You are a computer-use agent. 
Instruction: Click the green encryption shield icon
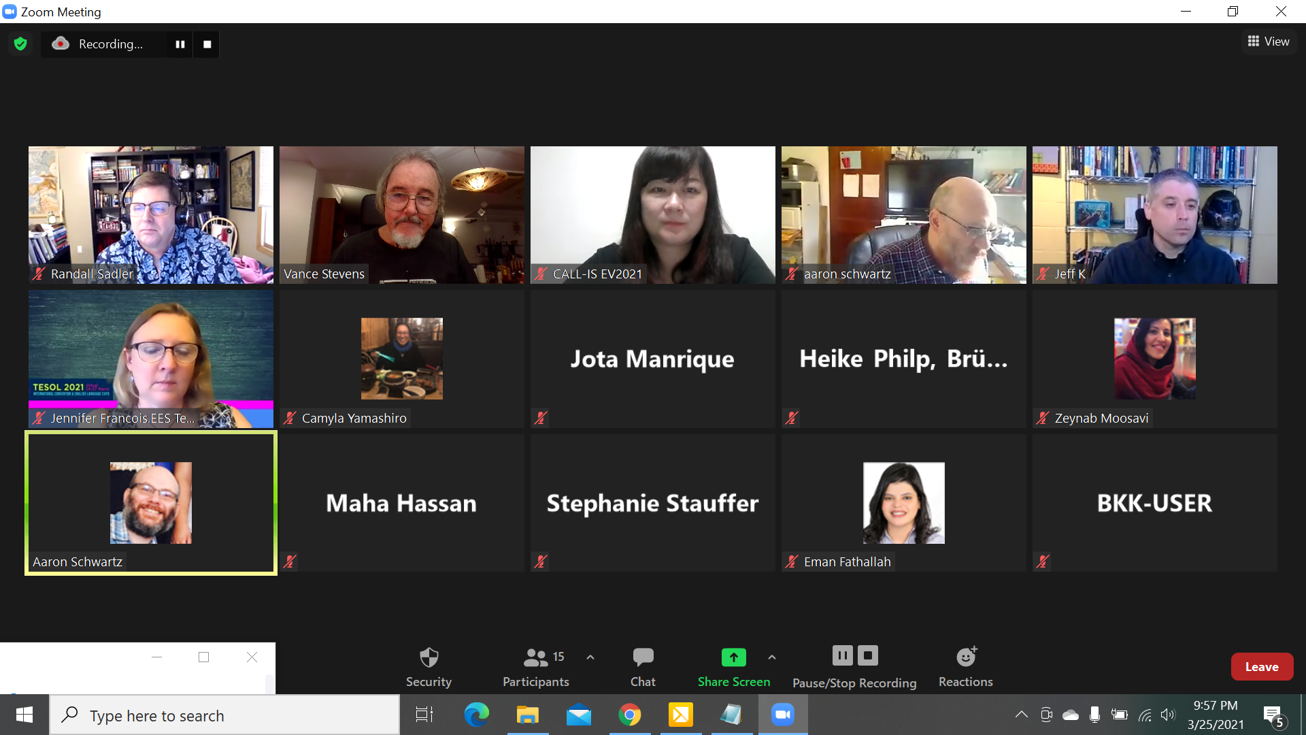pos(20,44)
